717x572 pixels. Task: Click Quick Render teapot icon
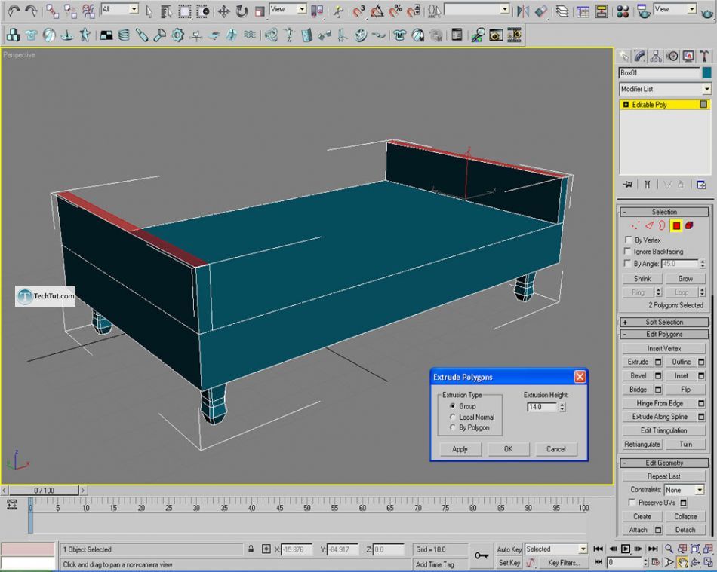707,12
